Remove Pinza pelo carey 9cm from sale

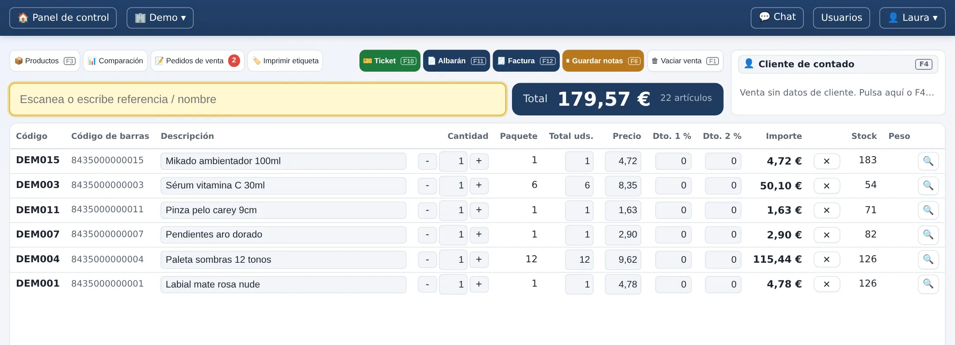827,211
